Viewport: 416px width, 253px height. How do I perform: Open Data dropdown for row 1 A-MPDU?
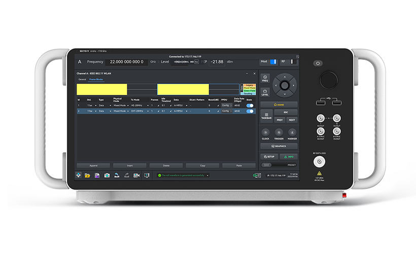coord(181,105)
